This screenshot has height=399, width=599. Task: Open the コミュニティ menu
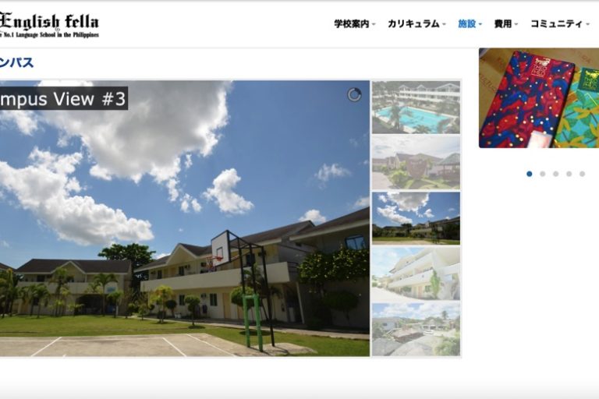click(559, 24)
